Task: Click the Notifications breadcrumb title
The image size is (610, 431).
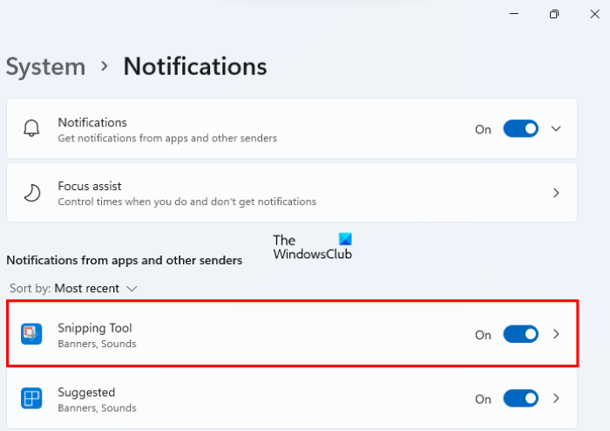Action: (x=195, y=66)
